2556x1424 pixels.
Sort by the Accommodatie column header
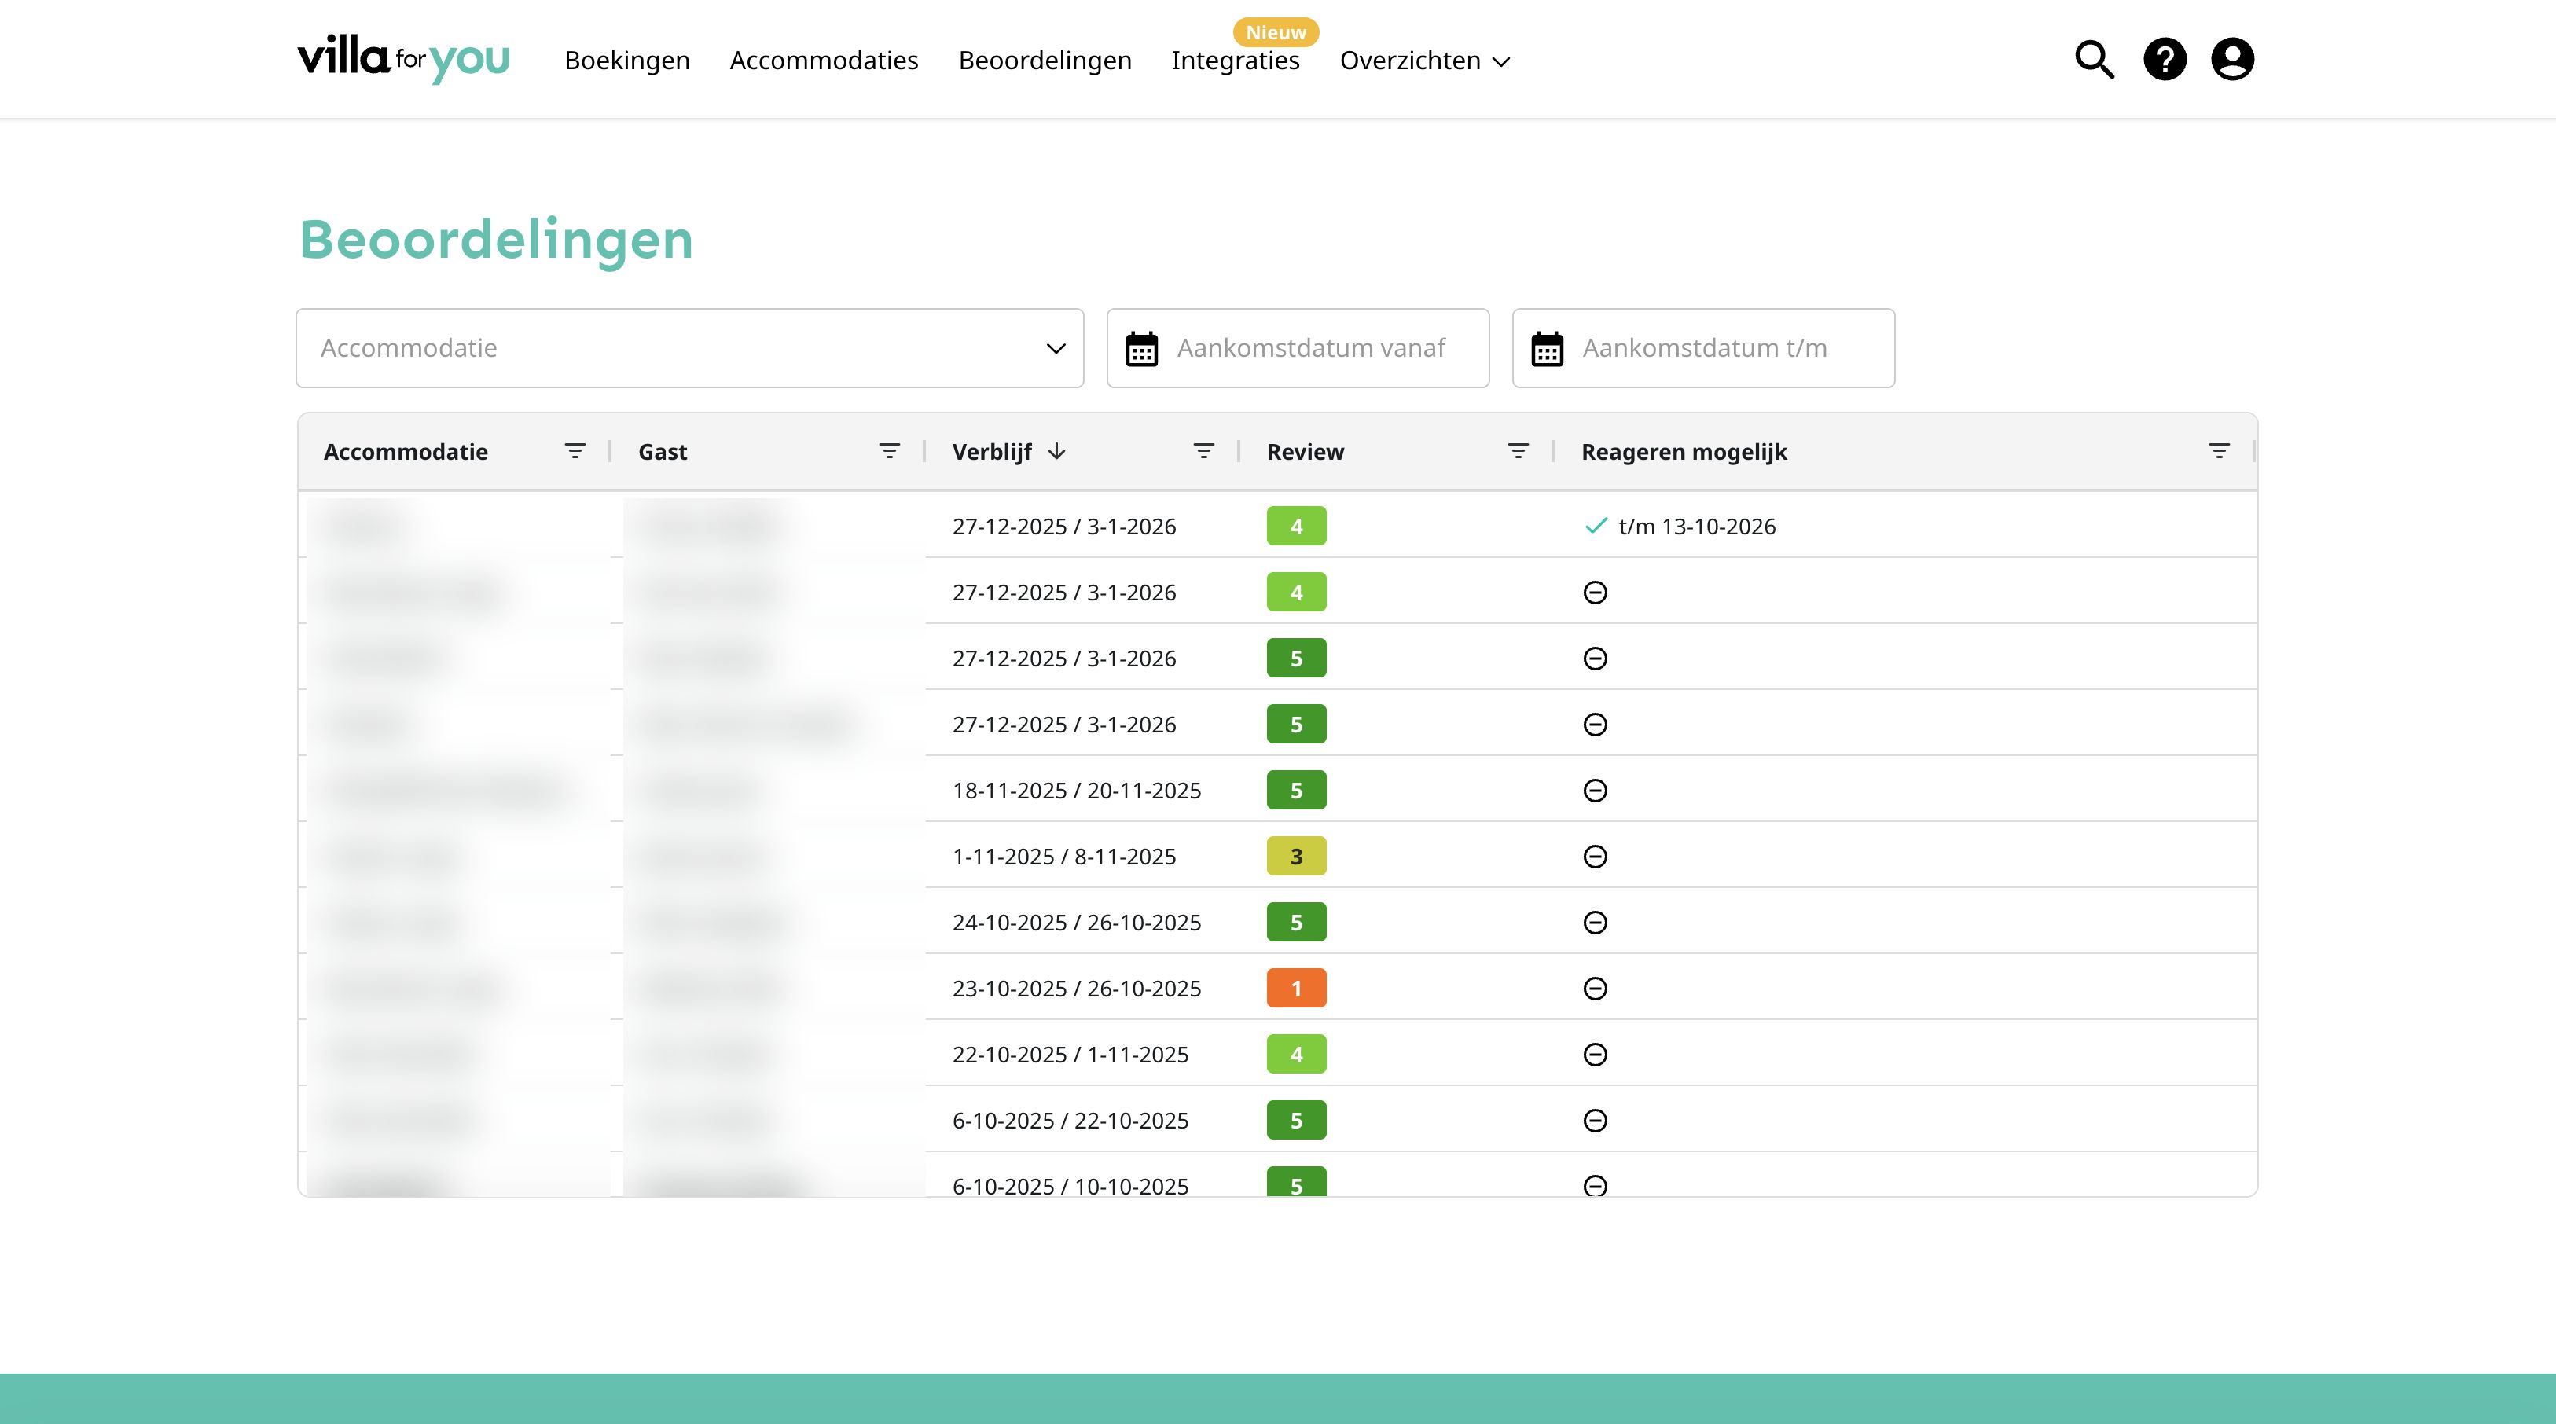[406, 452]
